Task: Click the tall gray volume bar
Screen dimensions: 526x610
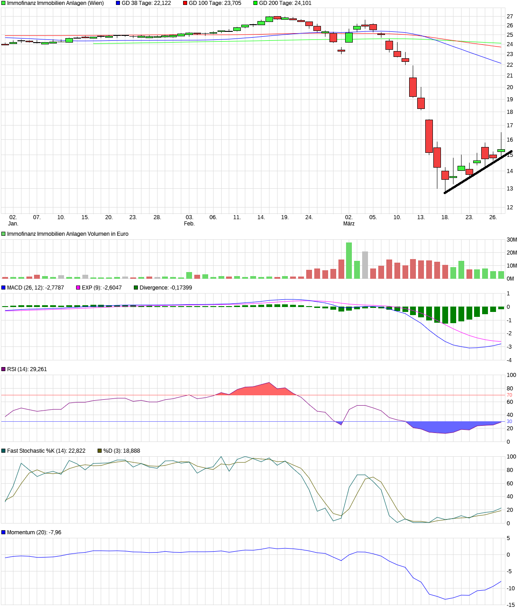Action: [x=365, y=265]
